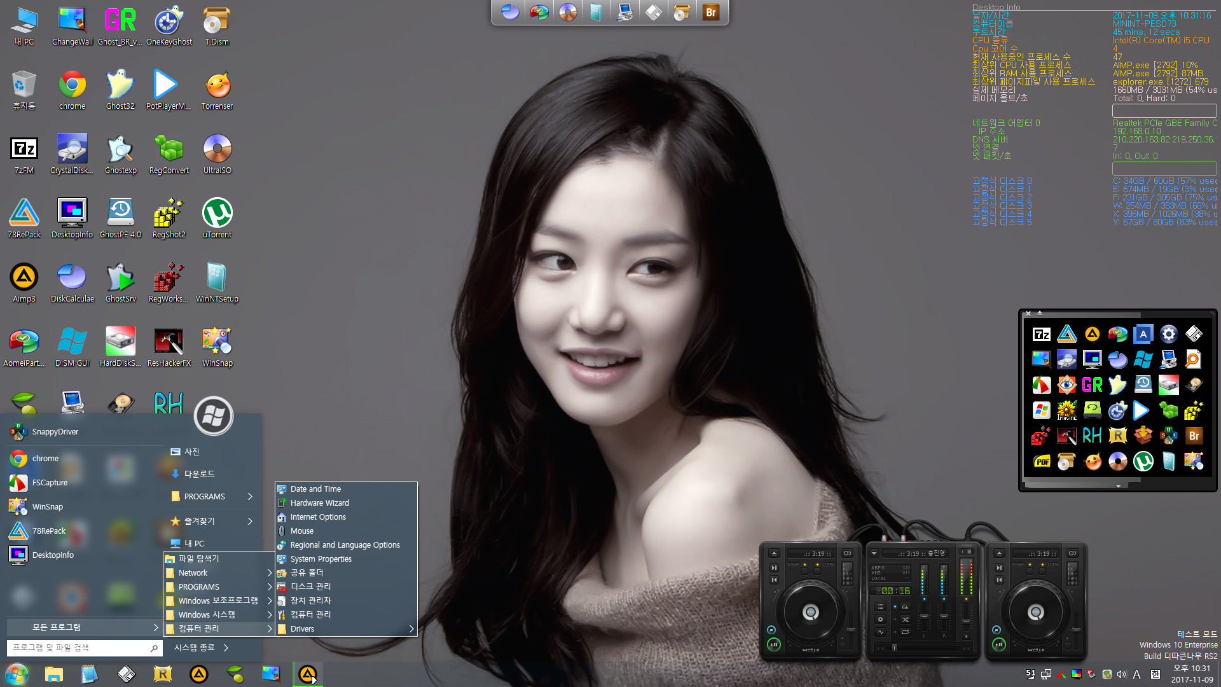Open AIMP mixer main menu dropdown arrow
The height and width of the screenshot is (687, 1221).
click(x=874, y=553)
